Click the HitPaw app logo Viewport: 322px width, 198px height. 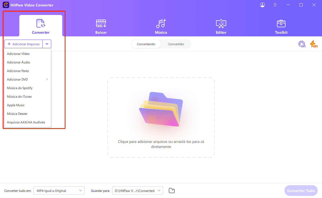pyautogui.click(x=6, y=5)
